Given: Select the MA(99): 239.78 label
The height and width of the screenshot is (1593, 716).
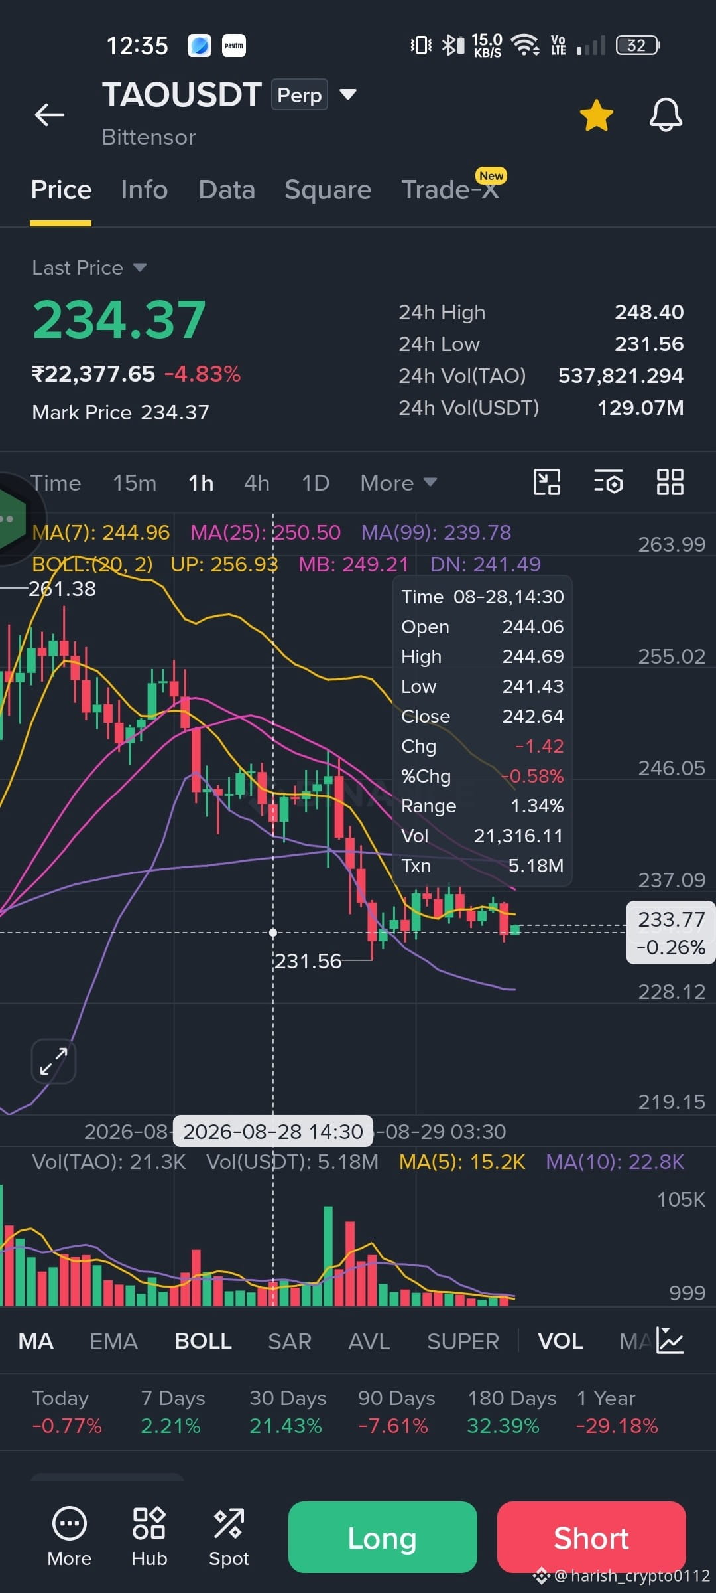Looking at the screenshot, I should pyautogui.click(x=436, y=532).
